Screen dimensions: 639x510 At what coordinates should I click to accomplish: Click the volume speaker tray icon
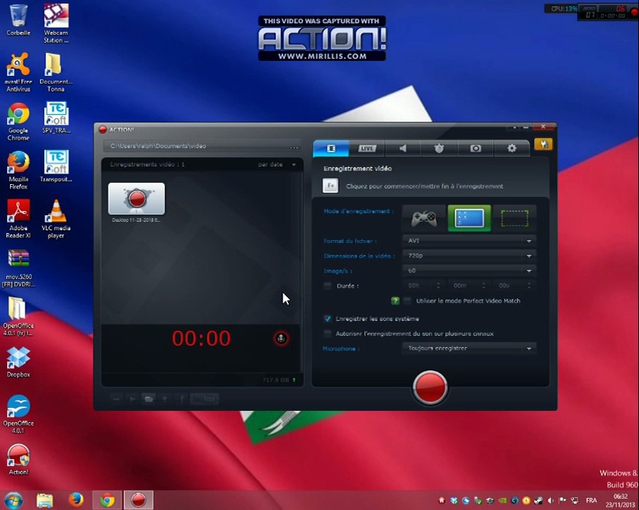tap(551, 500)
